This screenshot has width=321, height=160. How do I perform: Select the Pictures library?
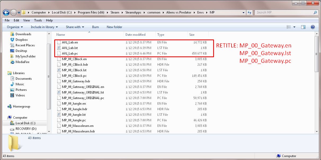[x=21, y=90]
